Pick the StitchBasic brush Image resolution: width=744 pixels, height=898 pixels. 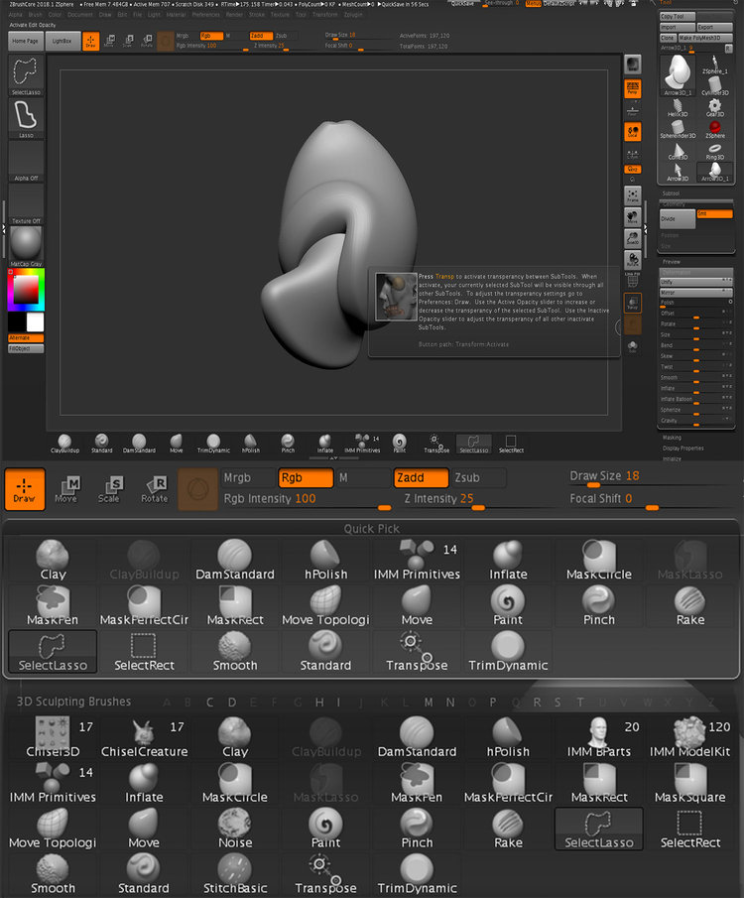235,874
